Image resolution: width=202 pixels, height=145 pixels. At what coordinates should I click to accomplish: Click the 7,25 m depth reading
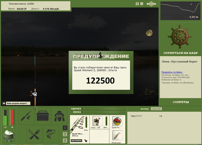click(194, 17)
